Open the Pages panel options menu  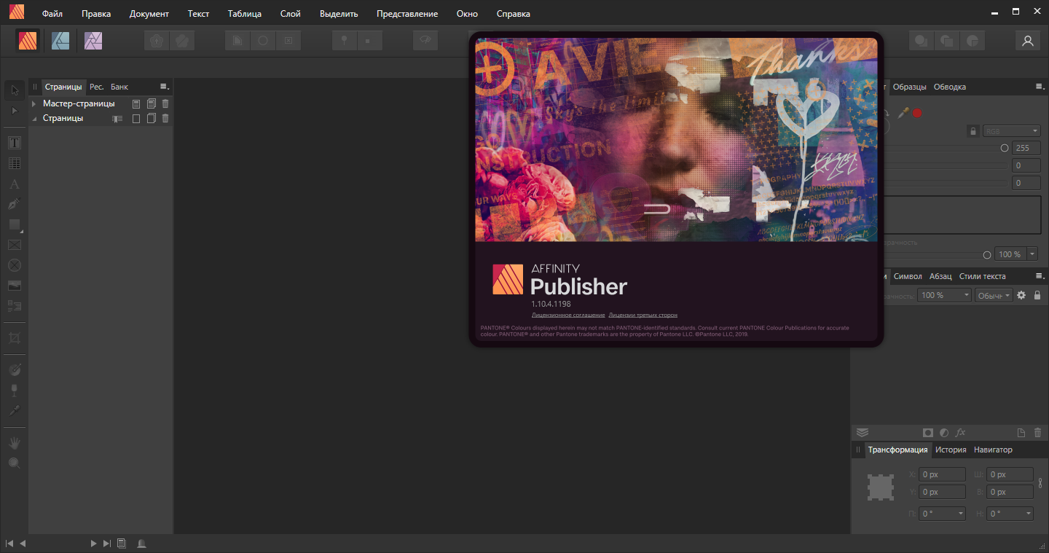point(164,87)
